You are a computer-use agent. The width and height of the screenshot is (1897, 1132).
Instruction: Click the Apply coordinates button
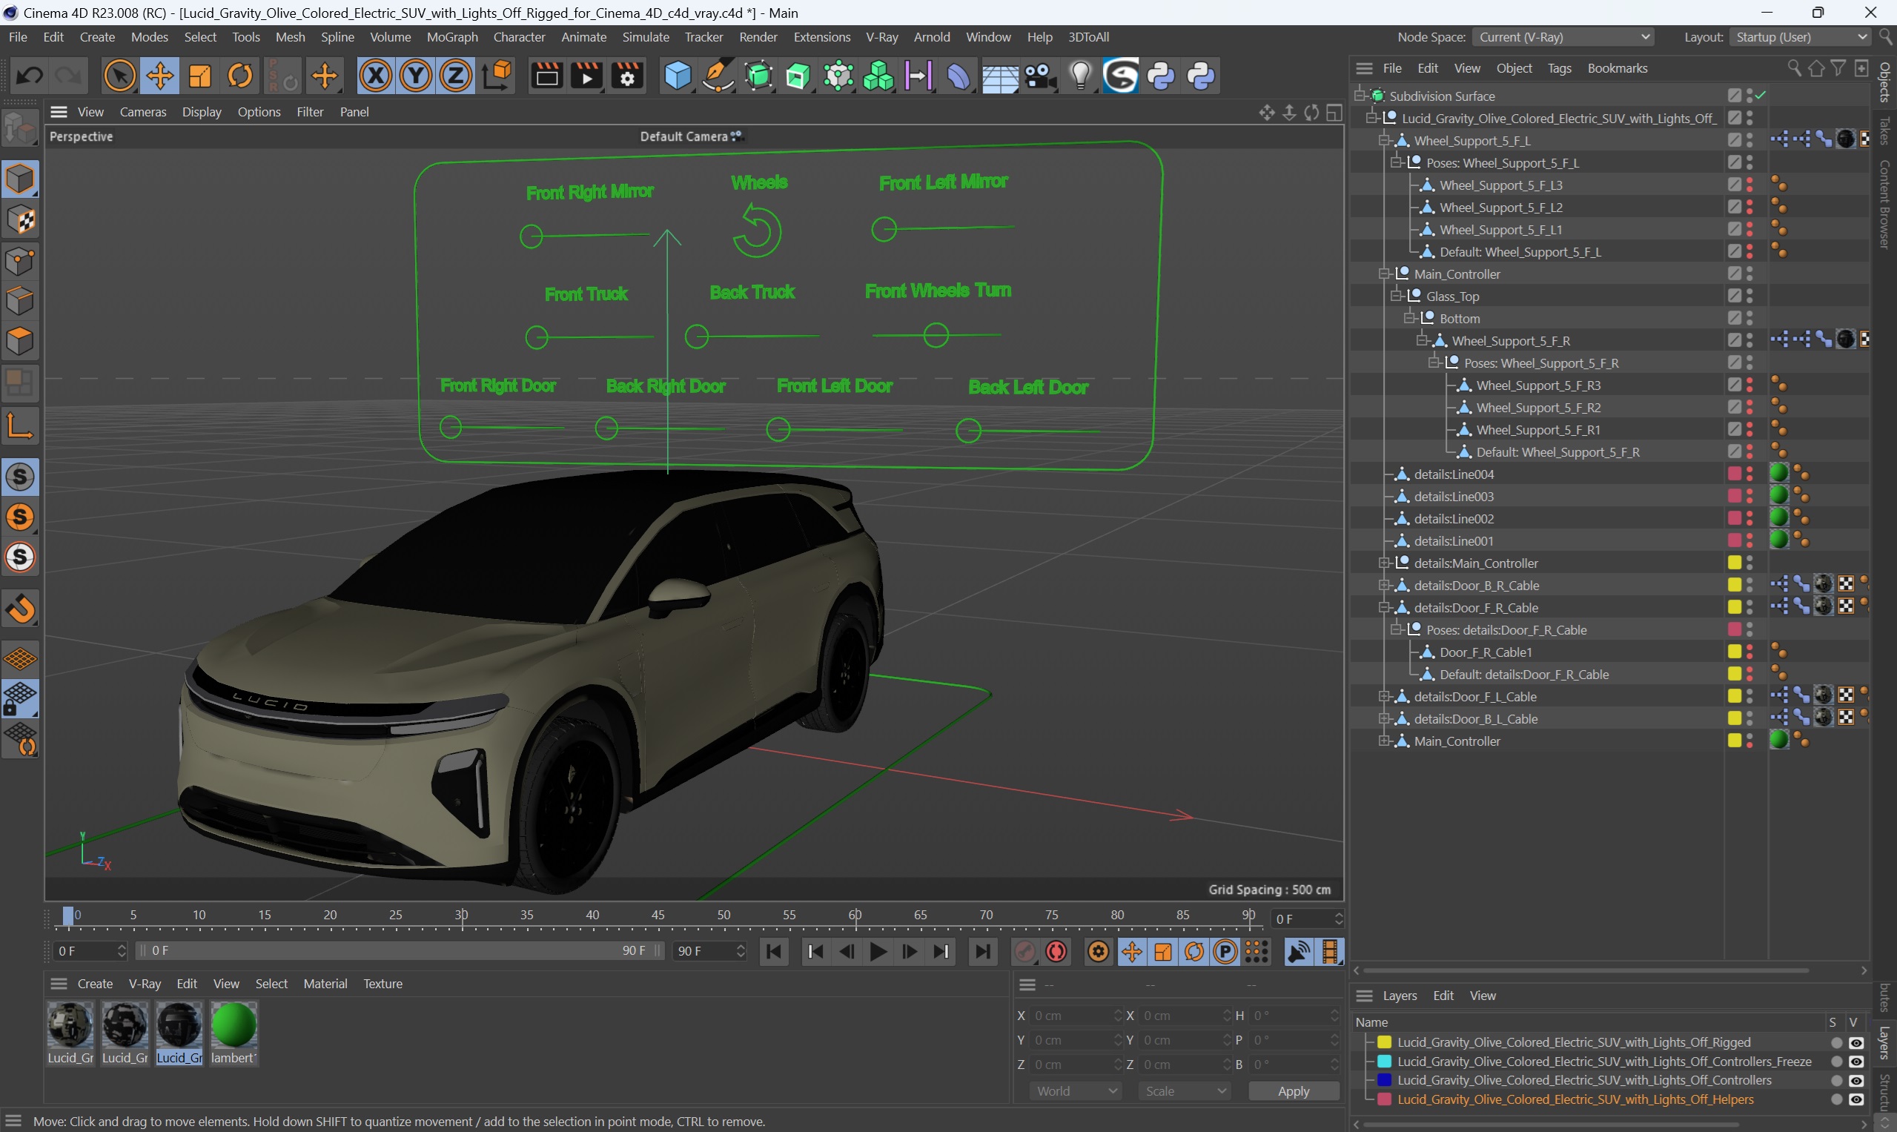tap(1293, 1090)
